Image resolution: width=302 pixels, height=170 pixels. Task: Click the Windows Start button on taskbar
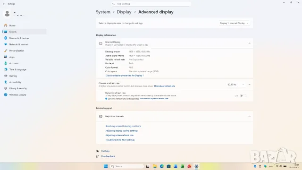pos(106,166)
